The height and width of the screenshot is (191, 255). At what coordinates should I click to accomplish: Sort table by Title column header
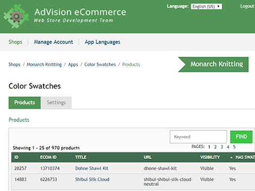coord(81,157)
